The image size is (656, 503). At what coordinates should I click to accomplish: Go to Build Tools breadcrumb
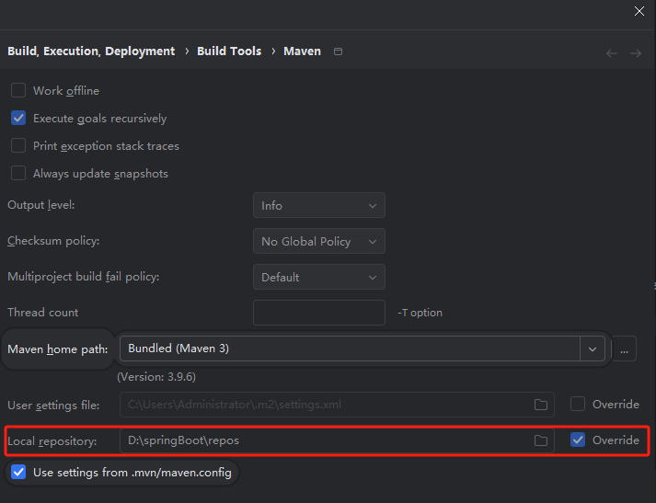point(229,51)
